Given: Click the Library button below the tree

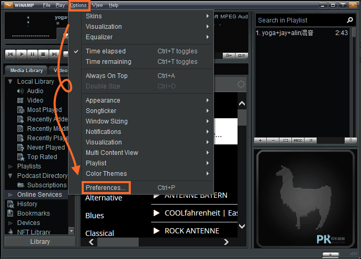Looking at the screenshot, I should pos(40,242).
